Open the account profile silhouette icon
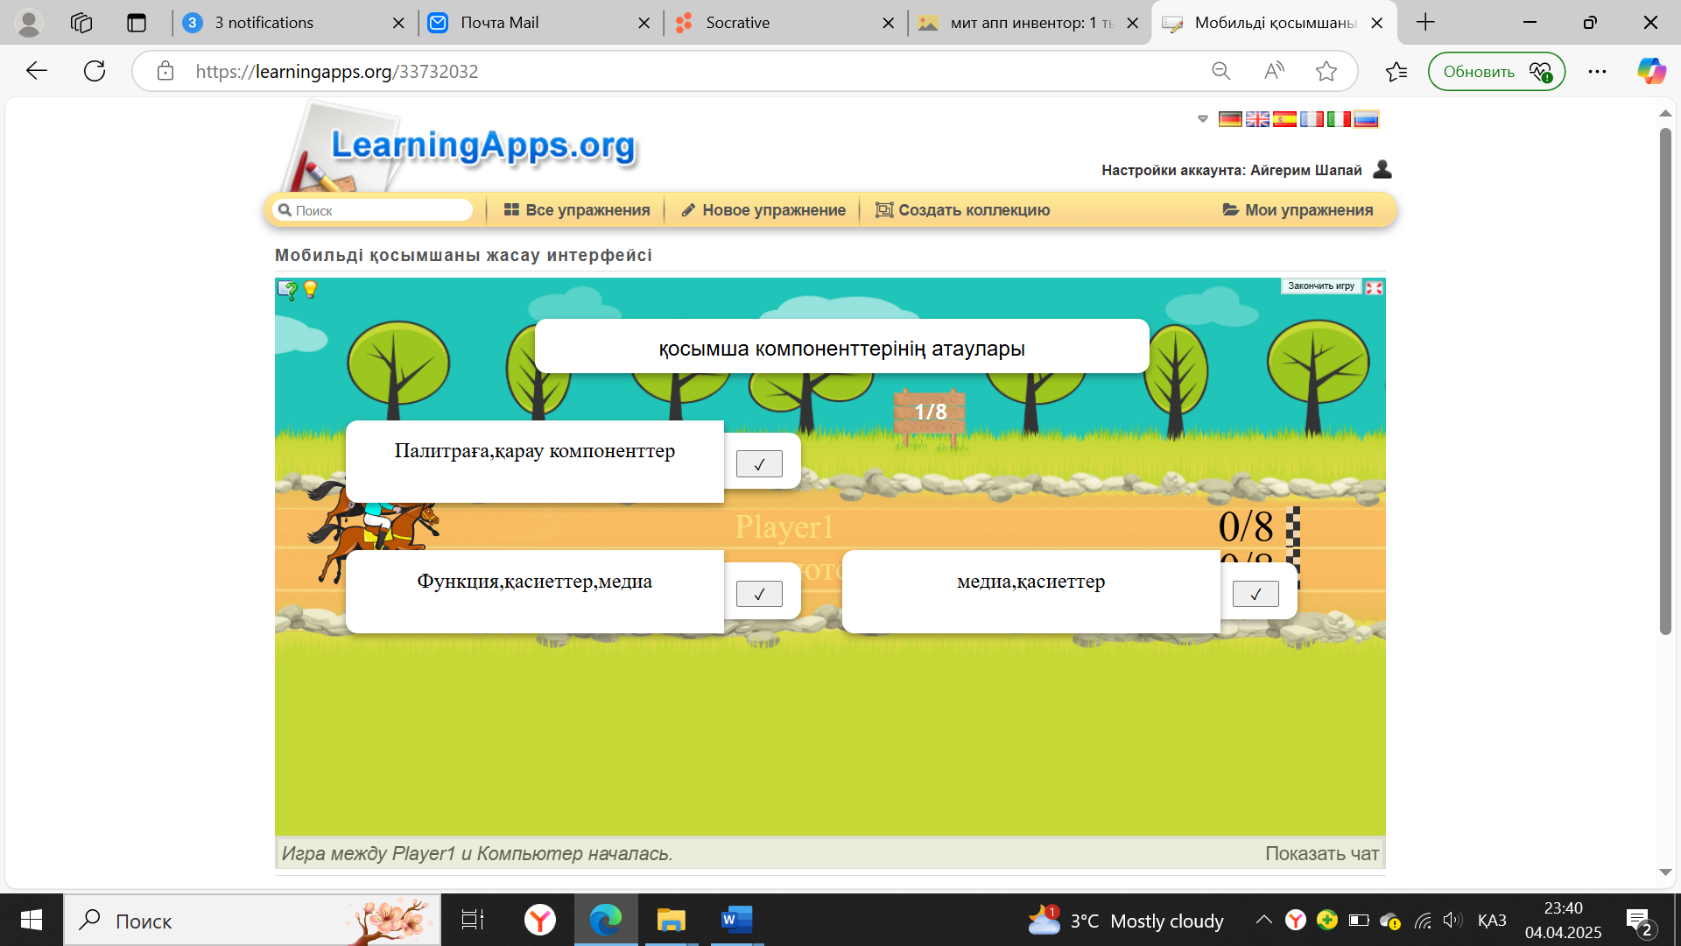The width and height of the screenshot is (1681, 946). 1382,169
